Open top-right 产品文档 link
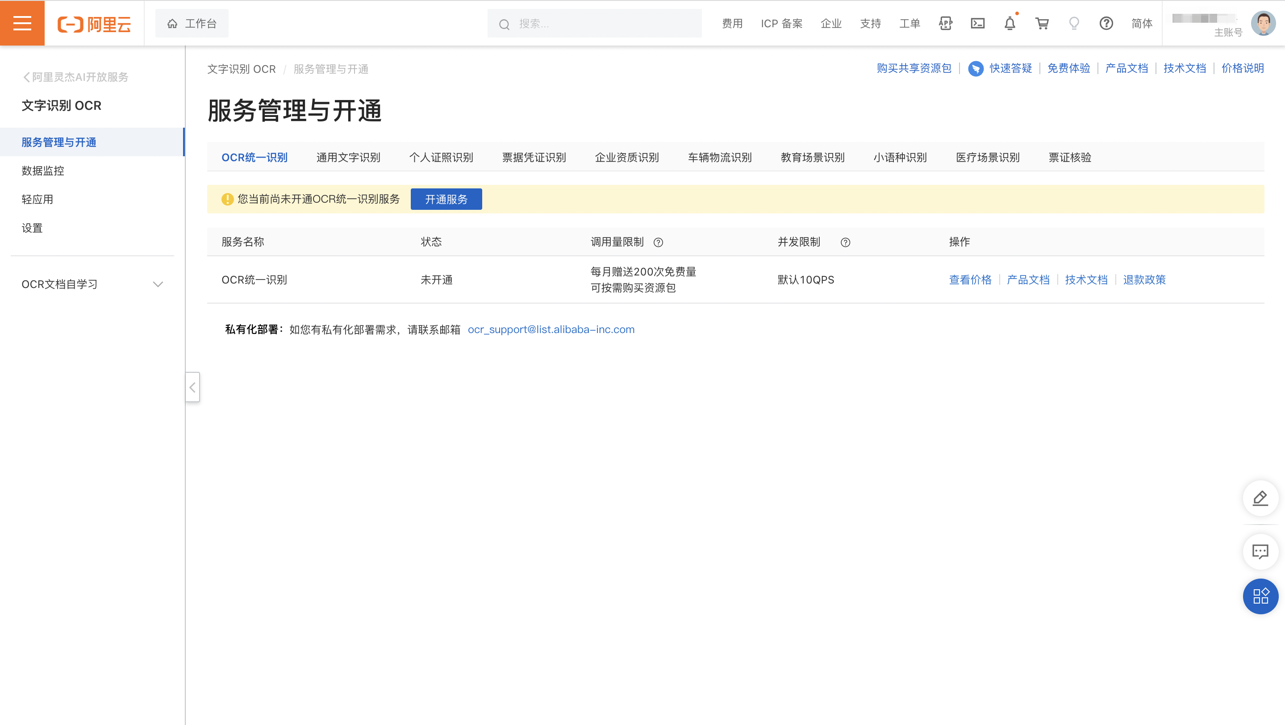Image resolution: width=1285 pixels, height=725 pixels. pyautogui.click(x=1126, y=68)
